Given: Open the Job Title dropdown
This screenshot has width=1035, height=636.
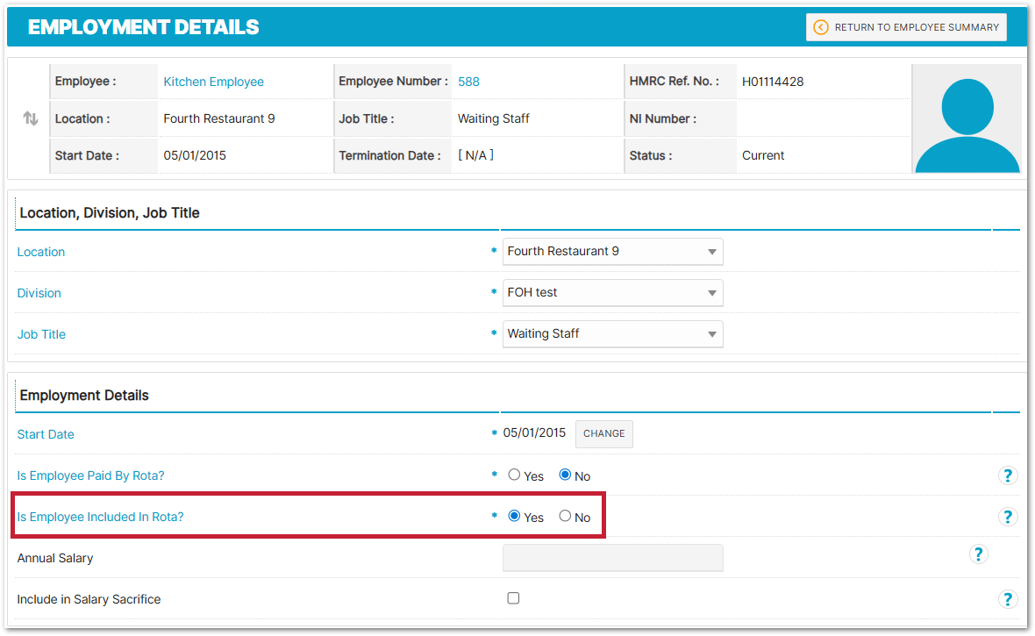Looking at the screenshot, I should coord(612,334).
